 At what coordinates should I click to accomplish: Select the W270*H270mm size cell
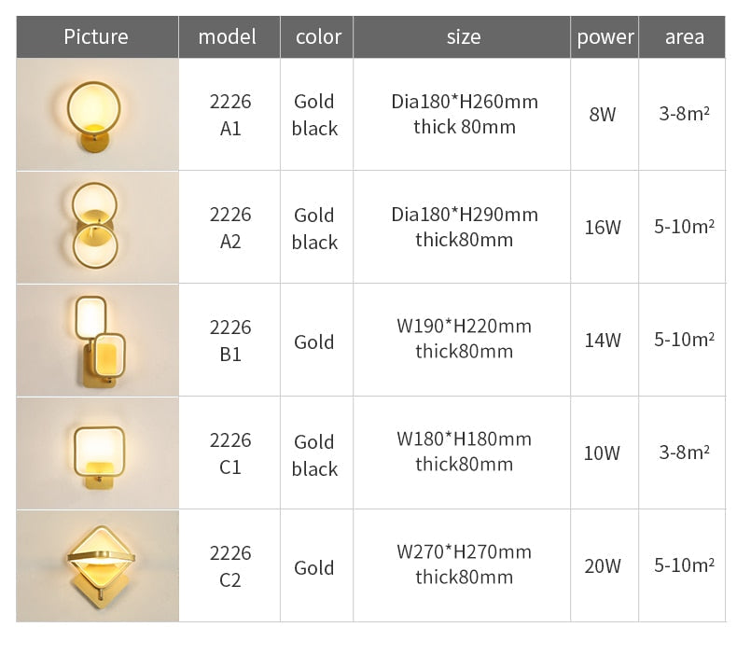[x=462, y=565]
